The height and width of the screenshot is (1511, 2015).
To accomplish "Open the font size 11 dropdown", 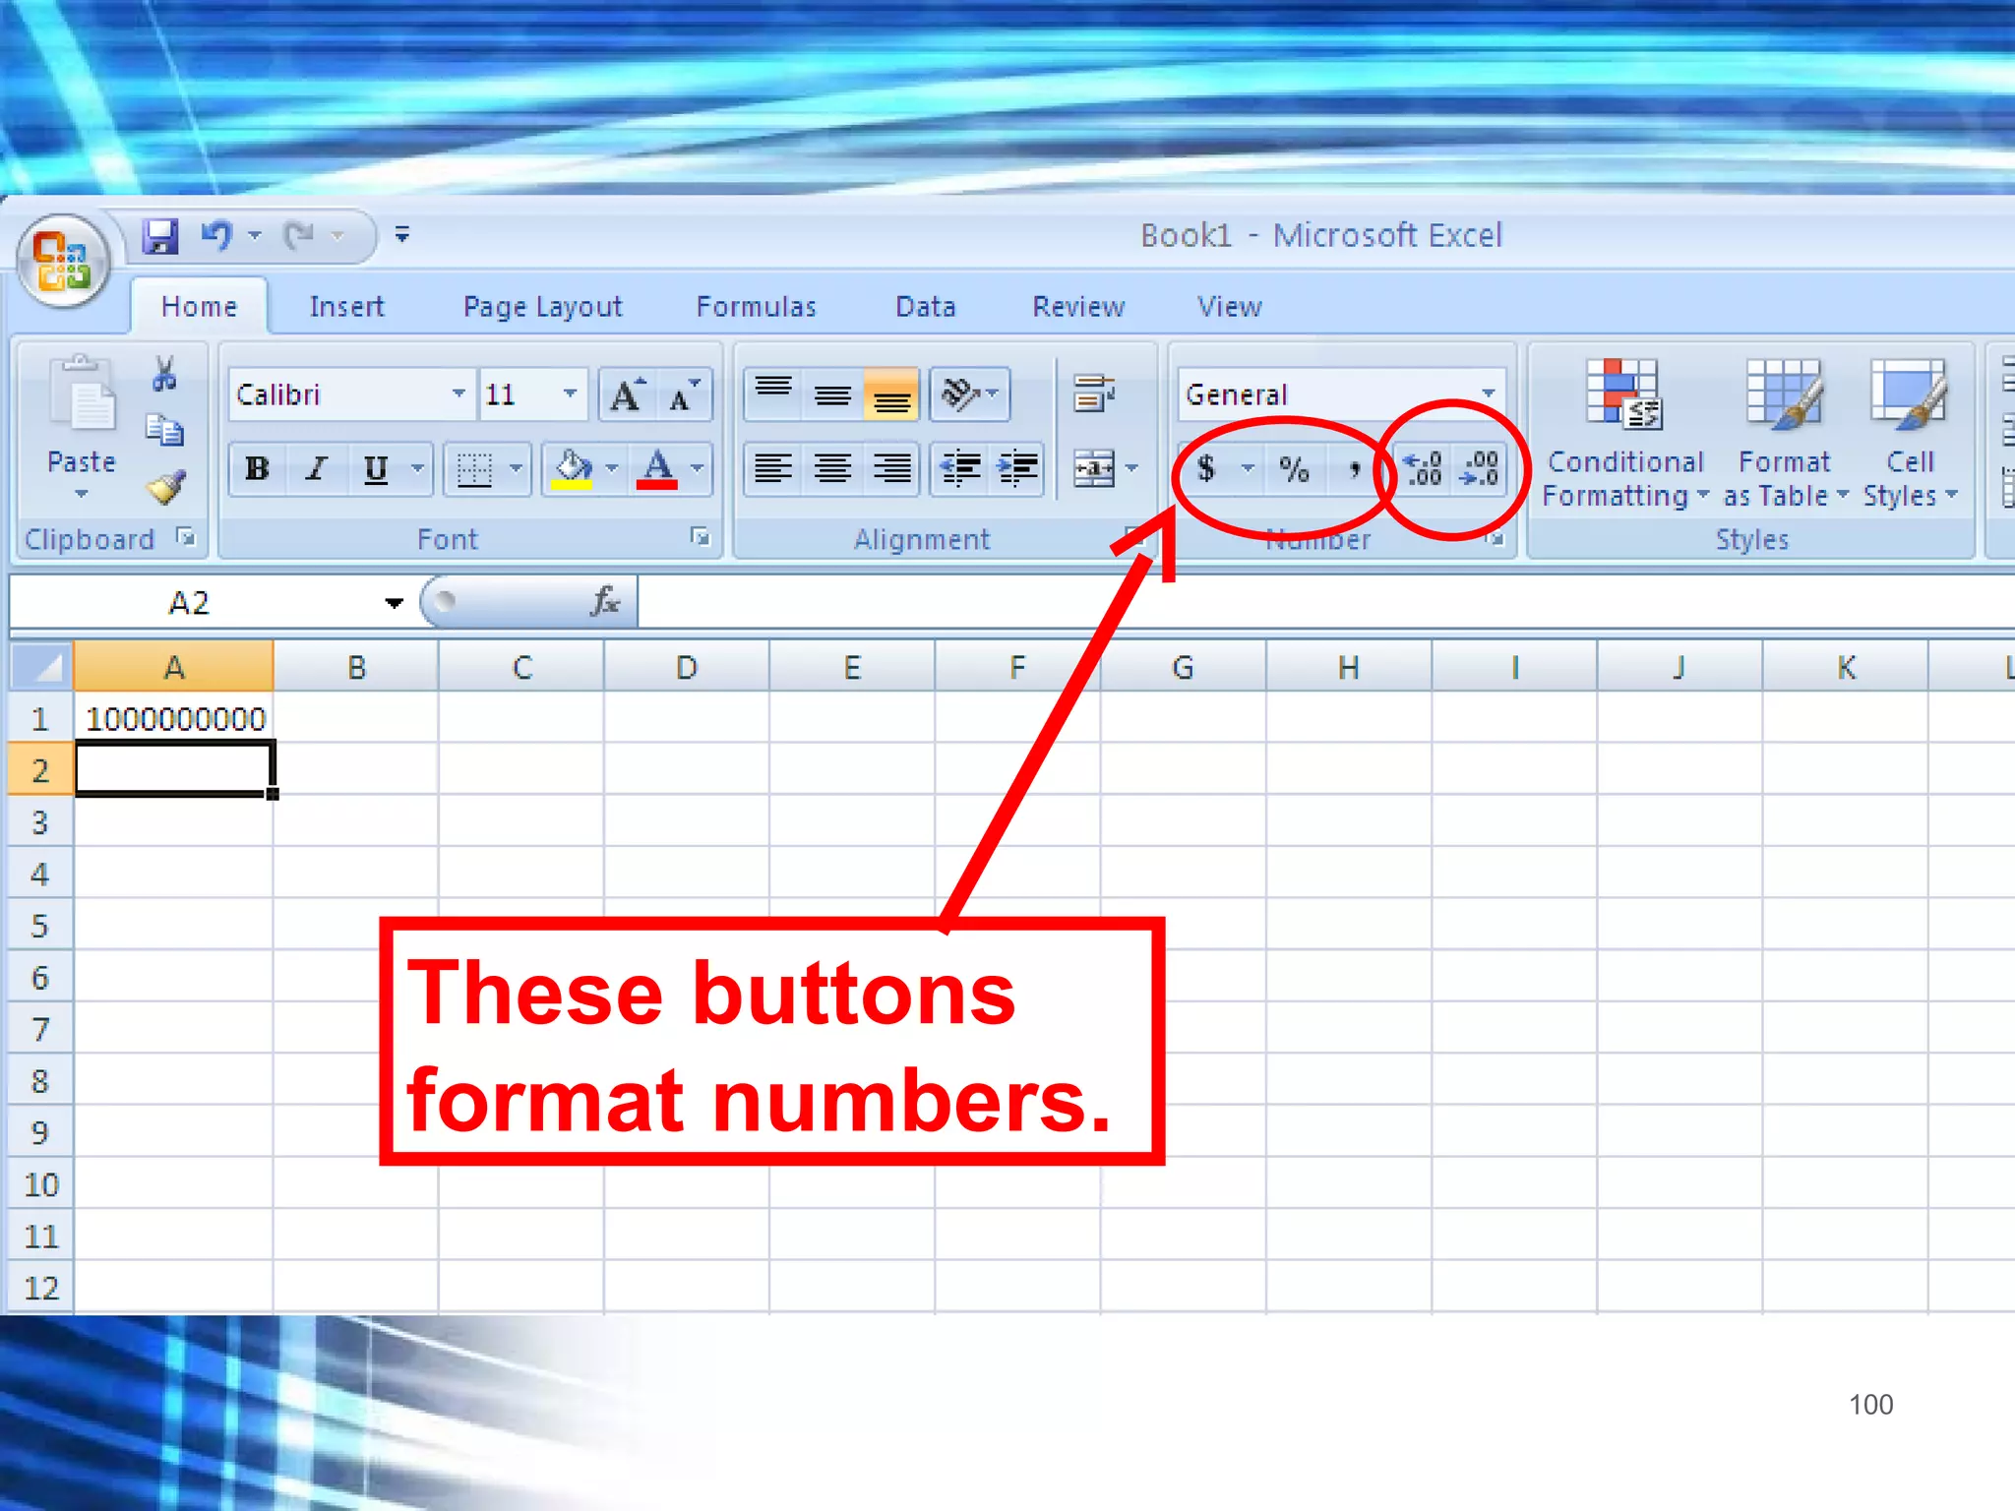I will 570,394.
